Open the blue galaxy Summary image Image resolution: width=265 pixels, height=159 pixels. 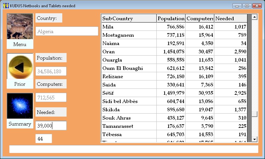pyautogui.click(x=20, y=106)
